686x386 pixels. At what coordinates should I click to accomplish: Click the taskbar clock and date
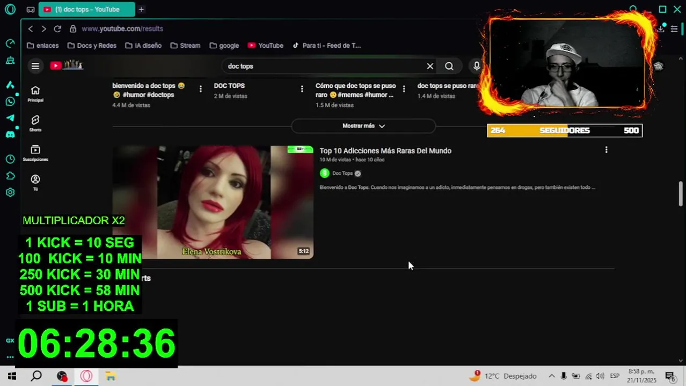pyautogui.click(x=641, y=376)
